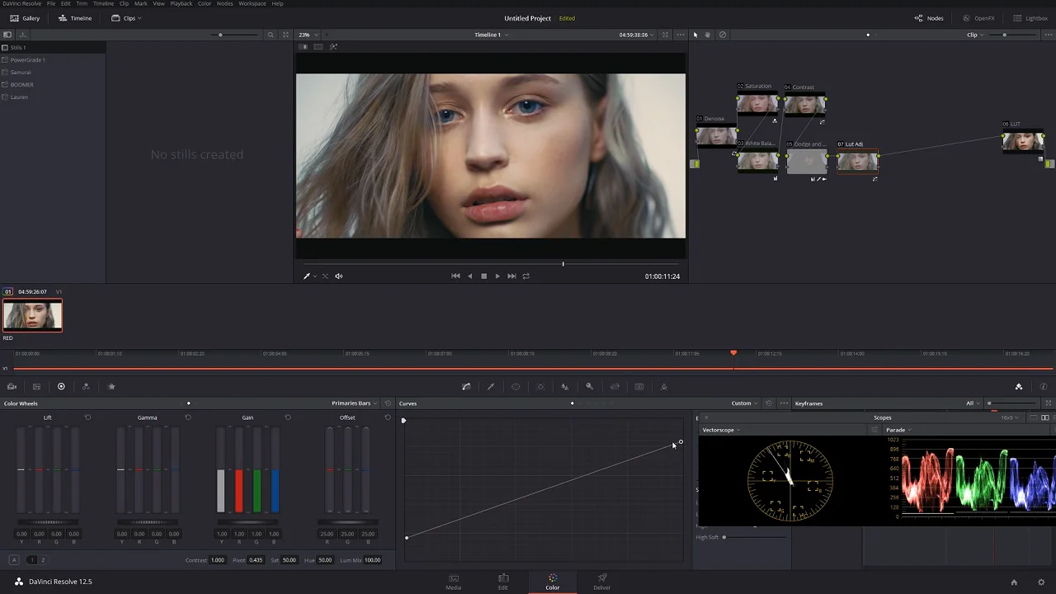Toggle loop playback in viewer
Image resolution: width=1056 pixels, height=594 pixels.
click(526, 276)
